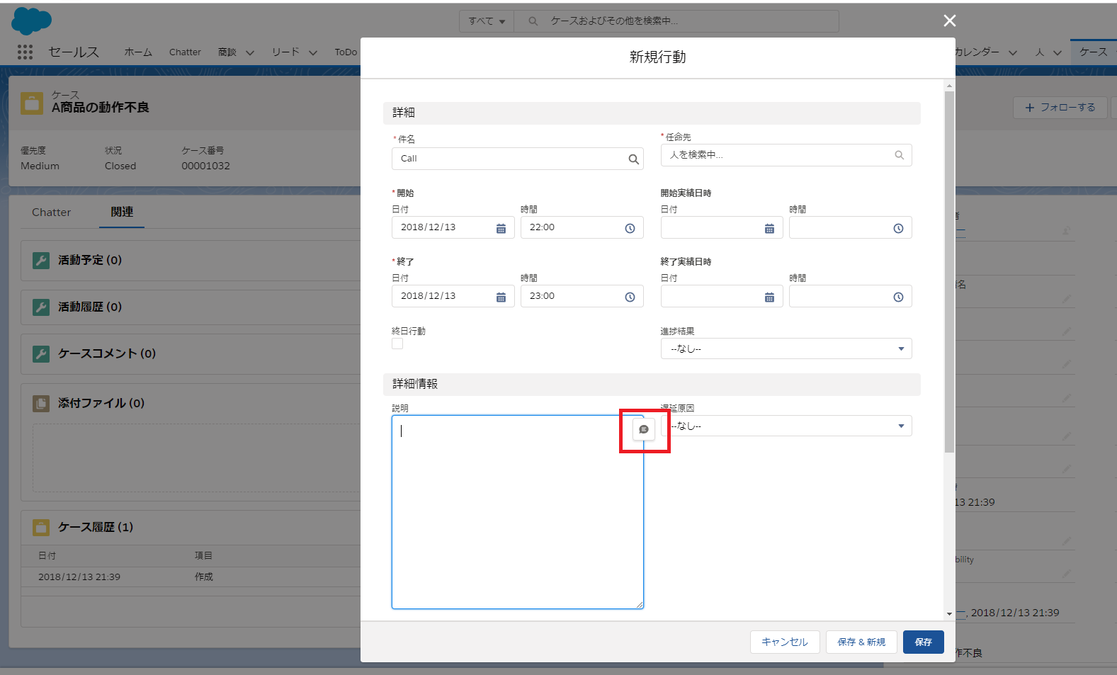
Task: Click the speech bubble icon in 説明 box
Action: (x=644, y=429)
